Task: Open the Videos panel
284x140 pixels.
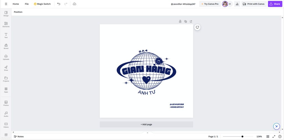Action: [x=6, y=125]
